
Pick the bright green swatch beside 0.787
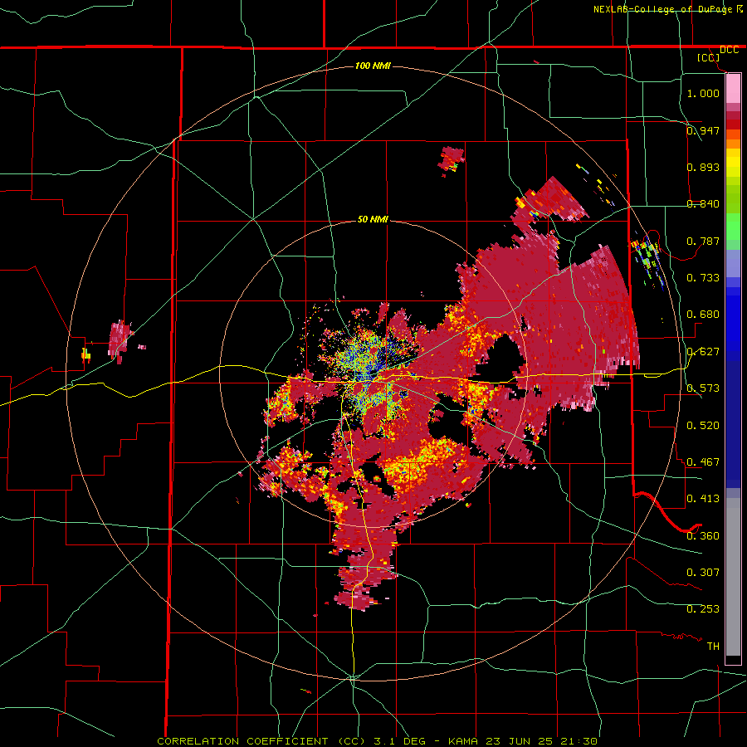pyautogui.click(x=733, y=229)
